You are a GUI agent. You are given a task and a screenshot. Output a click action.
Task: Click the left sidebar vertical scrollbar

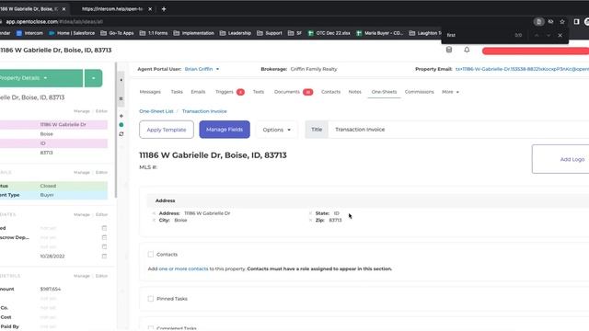pos(116,130)
